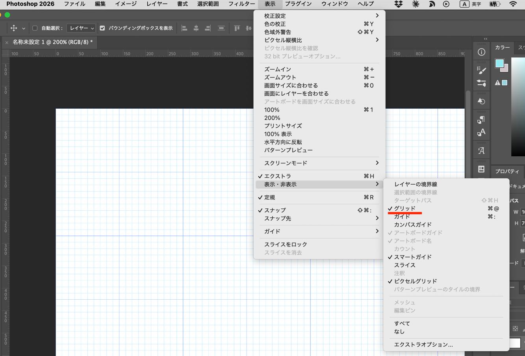Open the フィルター menu
The image size is (525, 356).
[241, 4]
